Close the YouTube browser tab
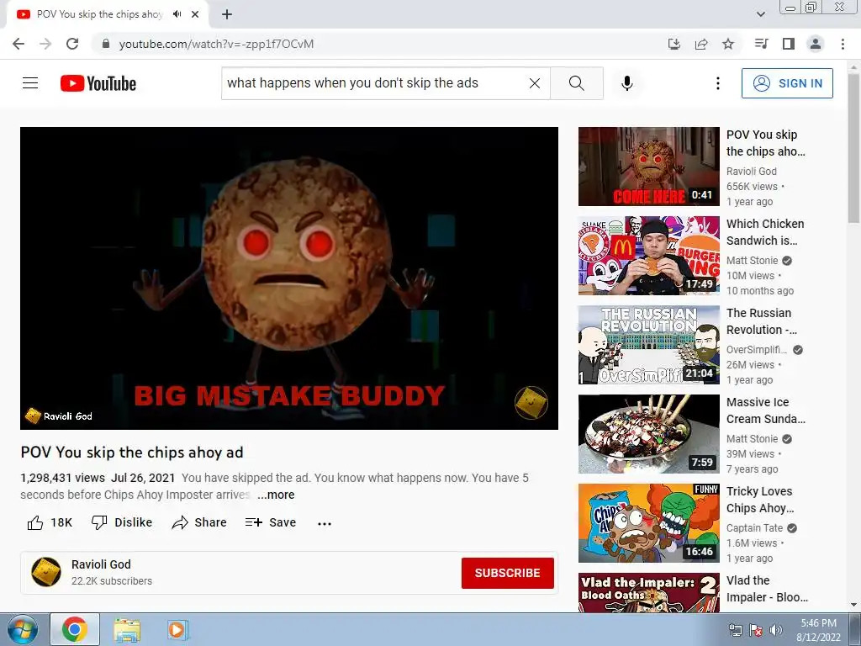The height and width of the screenshot is (646, 861). pyautogui.click(x=195, y=14)
